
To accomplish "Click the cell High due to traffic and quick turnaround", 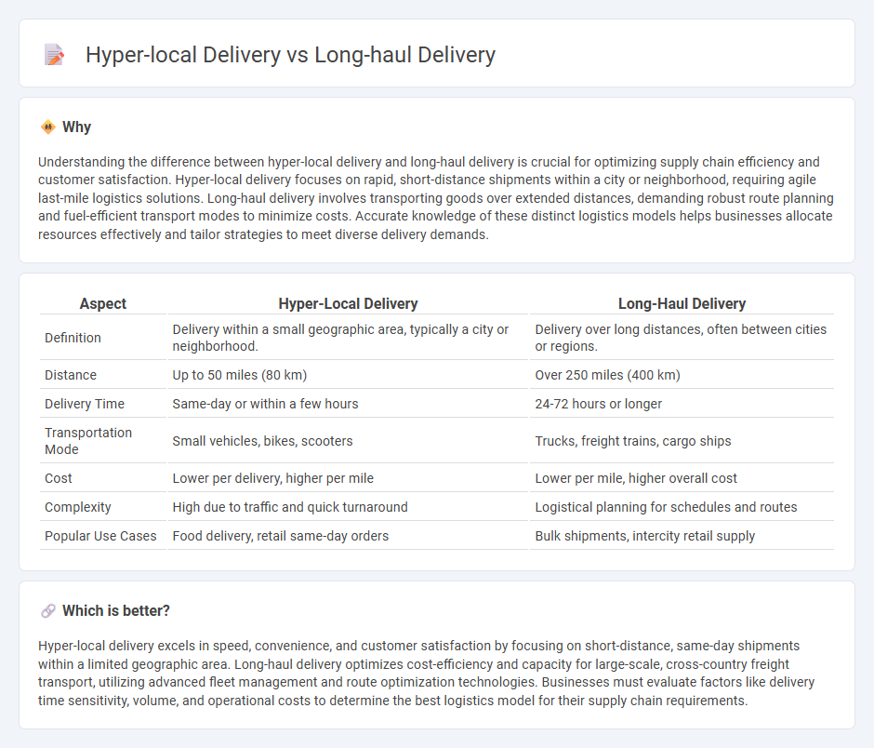I will [x=348, y=507].
